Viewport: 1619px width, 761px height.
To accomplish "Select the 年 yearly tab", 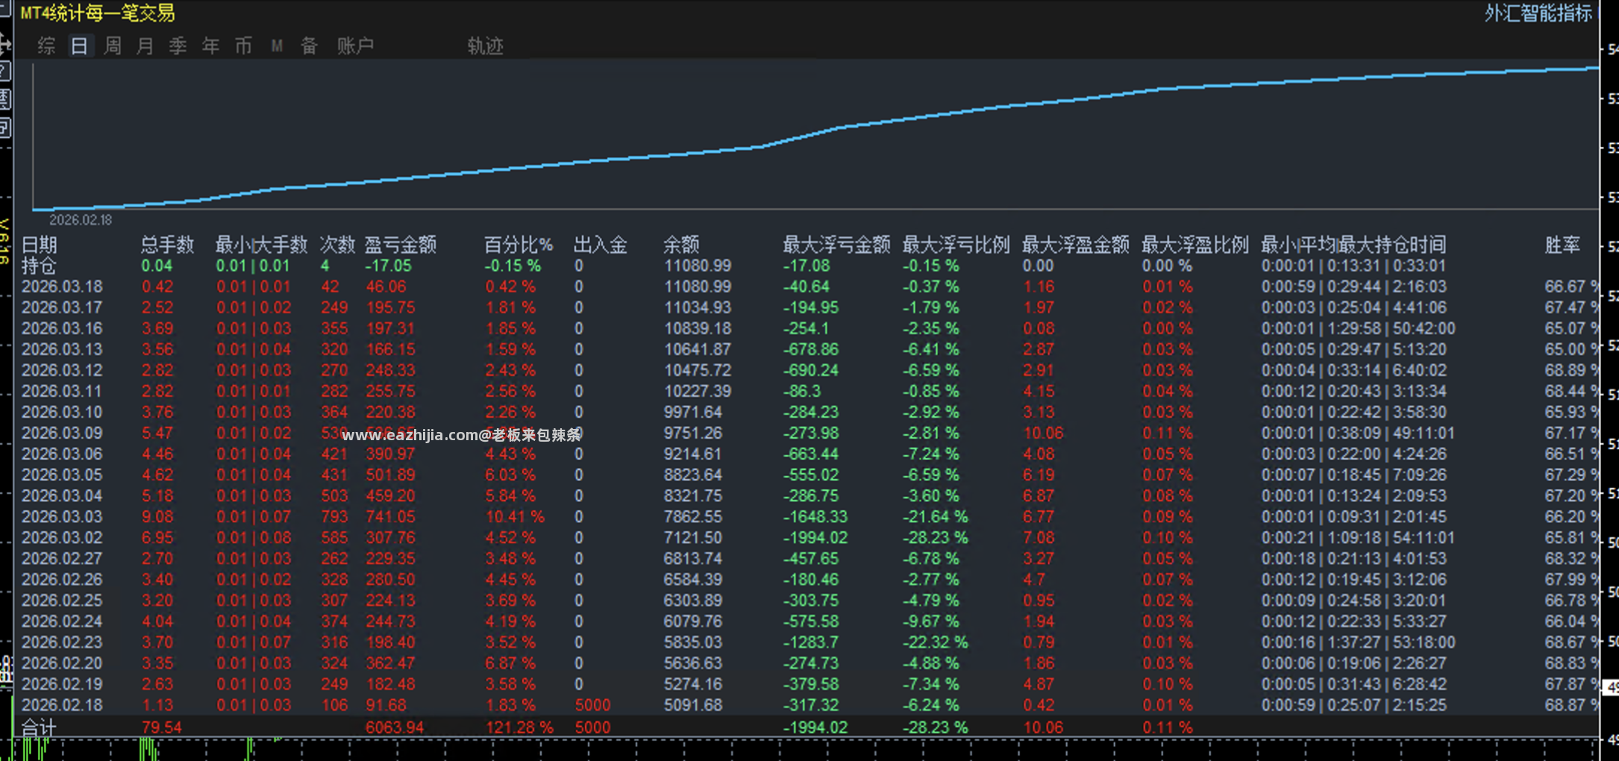I will pyautogui.click(x=211, y=46).
